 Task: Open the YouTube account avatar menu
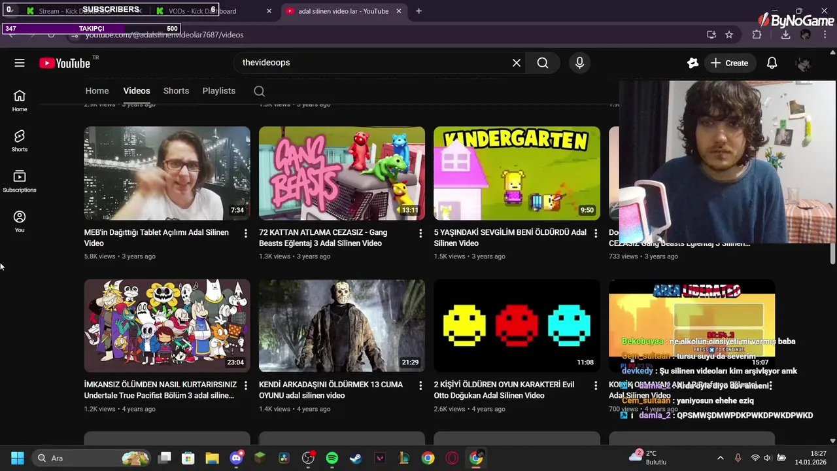(804, 63)
